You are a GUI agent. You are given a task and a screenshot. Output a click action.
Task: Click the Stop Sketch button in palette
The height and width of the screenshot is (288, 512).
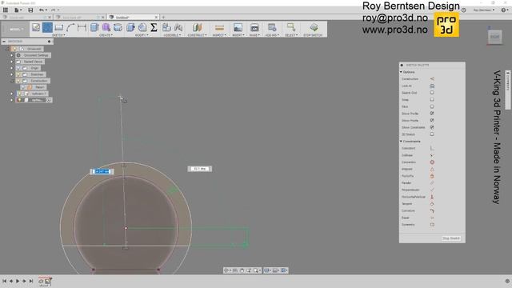tap(451, 238)
